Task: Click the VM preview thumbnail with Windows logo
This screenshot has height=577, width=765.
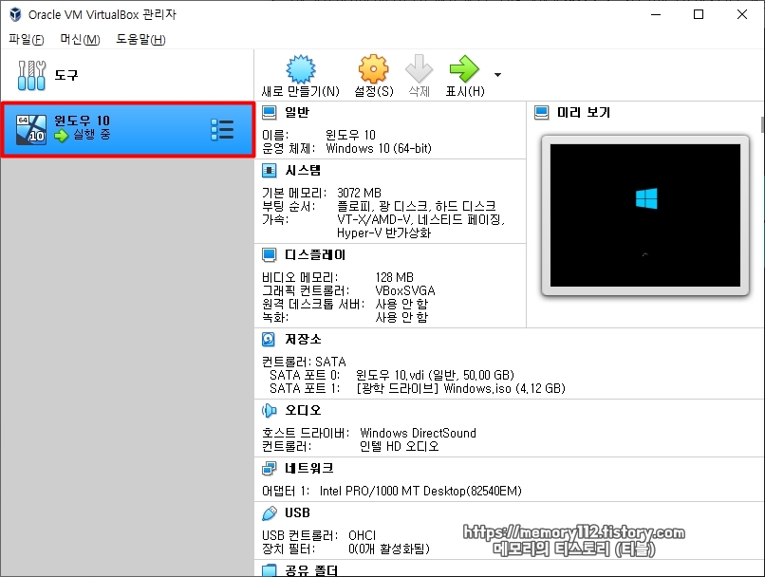Action: click(645, 215)
